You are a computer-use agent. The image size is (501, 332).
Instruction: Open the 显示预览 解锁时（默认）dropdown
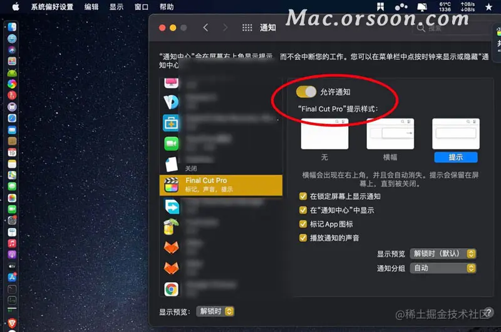tap(443, 254)
